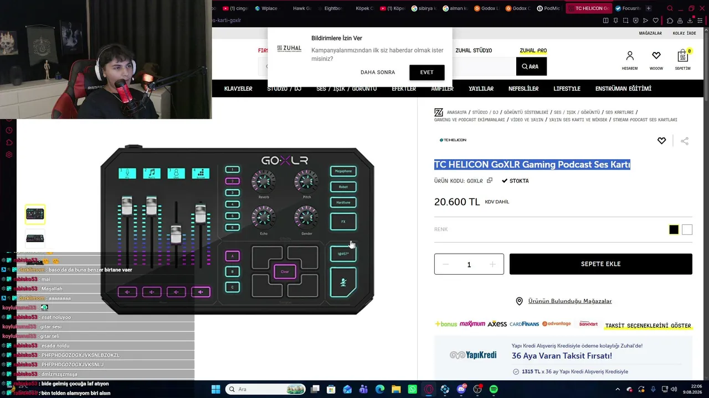709x398 pixels.
Task: Copy the product code GOXLR icon
Action: 490,181
